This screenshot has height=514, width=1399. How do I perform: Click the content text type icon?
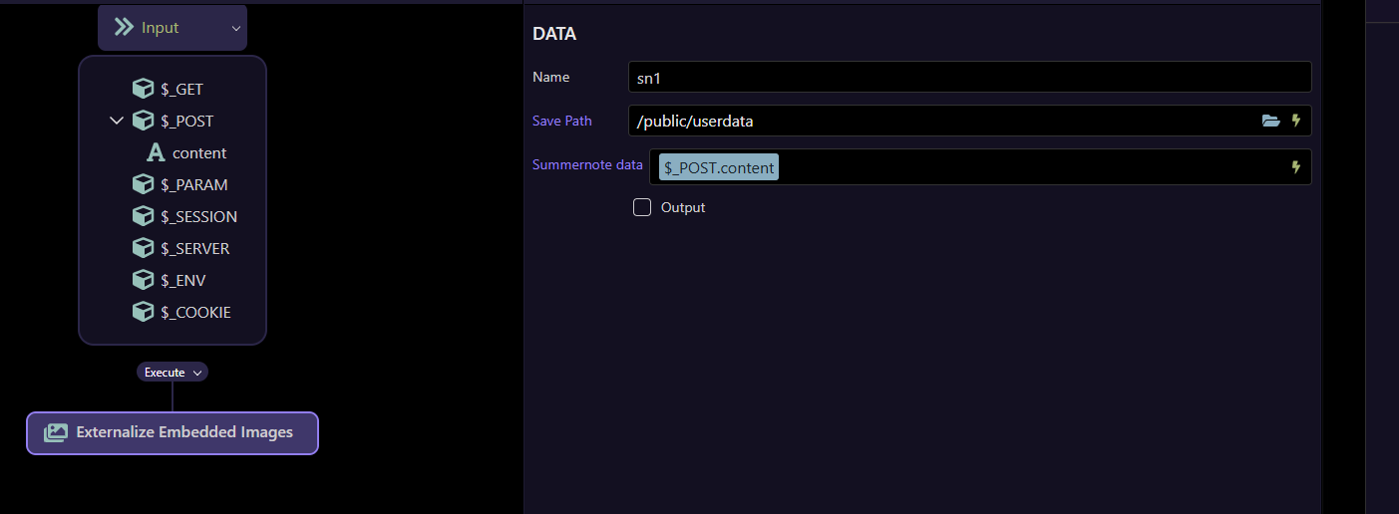pyautogui.click(x=156, y=152)
